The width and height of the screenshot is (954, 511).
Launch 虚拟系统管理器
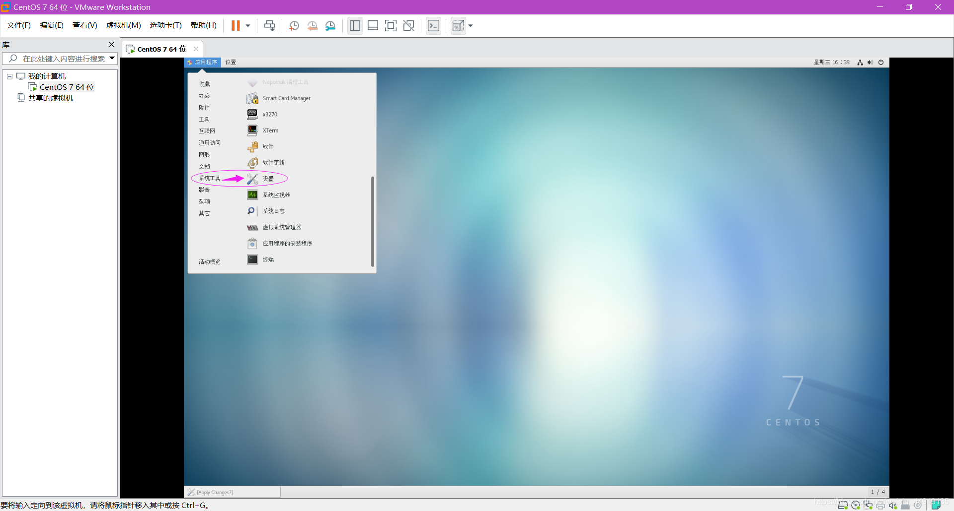[x=282, y=227]
